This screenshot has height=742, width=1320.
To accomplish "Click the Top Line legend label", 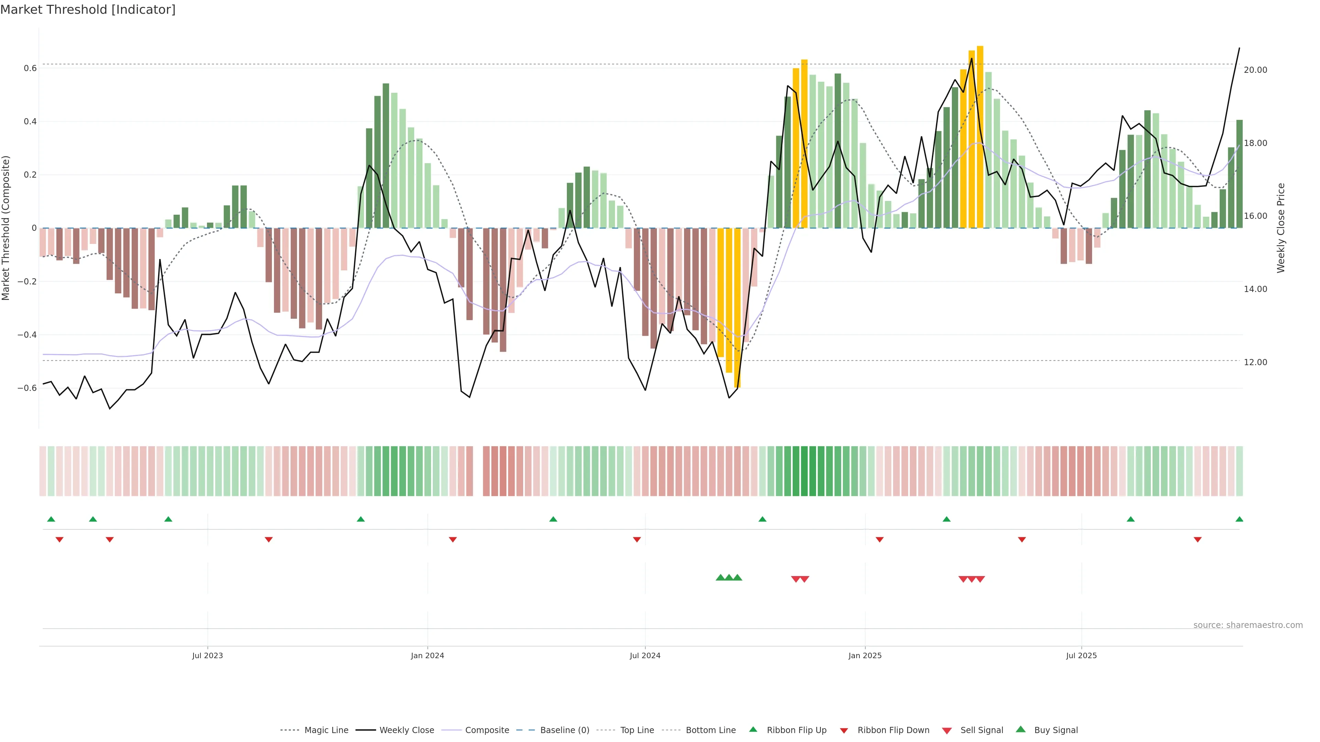I will pos(637,730).
